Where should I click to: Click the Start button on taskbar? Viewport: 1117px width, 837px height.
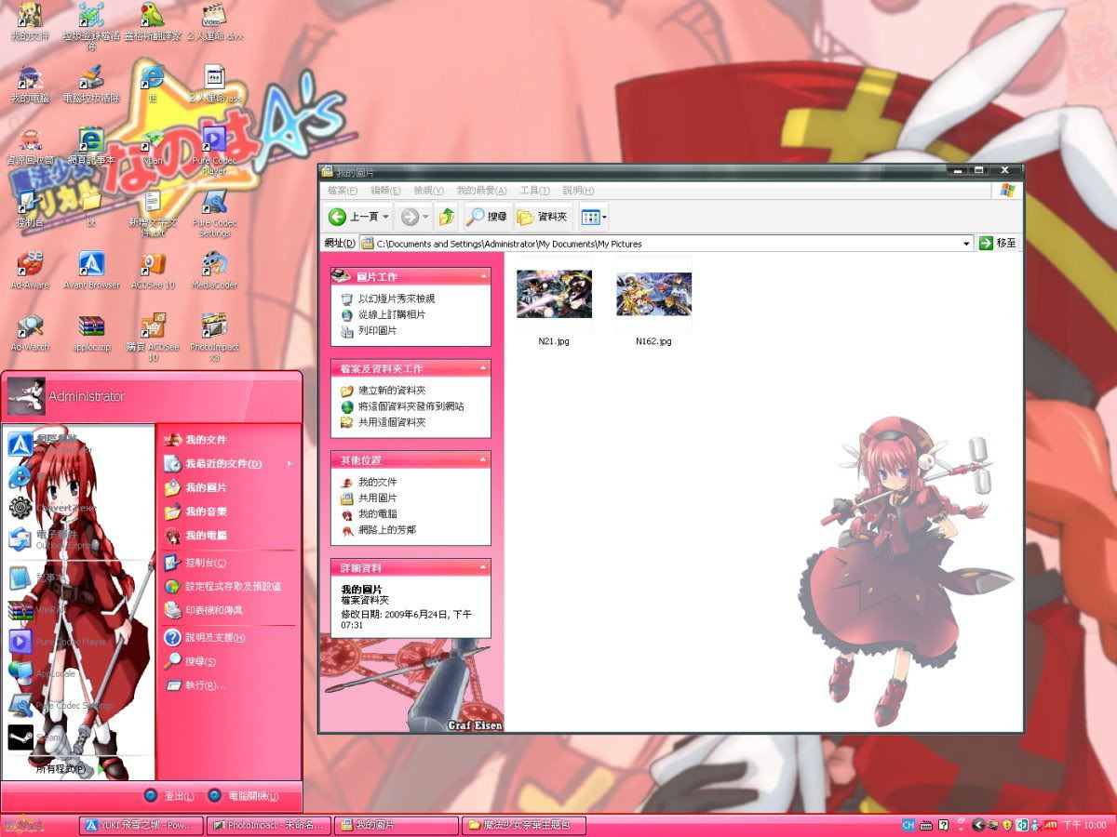pos(24,825)
